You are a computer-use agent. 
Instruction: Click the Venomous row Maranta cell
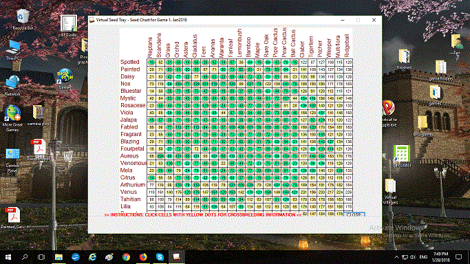[x=223, y=164]
